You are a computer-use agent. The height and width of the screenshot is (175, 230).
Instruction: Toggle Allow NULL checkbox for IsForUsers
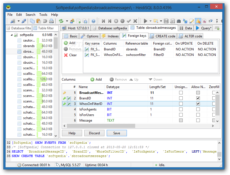[198, 115]
